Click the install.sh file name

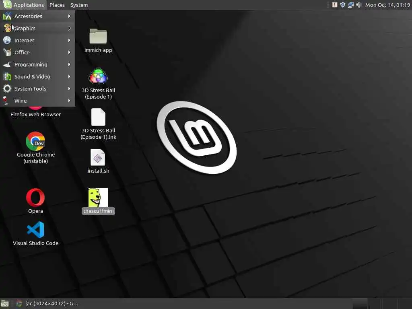click(x=98, y=171)
